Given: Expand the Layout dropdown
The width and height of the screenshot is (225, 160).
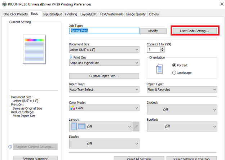Looking at the screenshot, I should 101,126.
